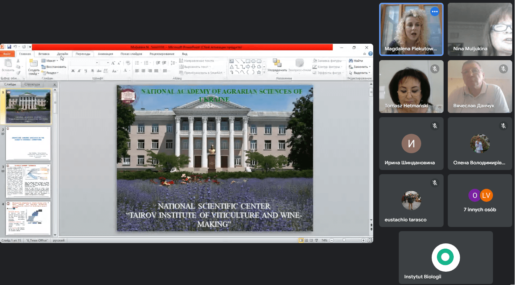
Task: Toggle numbered list formatting
Action: pyautogui.click(x=147, y=63)
